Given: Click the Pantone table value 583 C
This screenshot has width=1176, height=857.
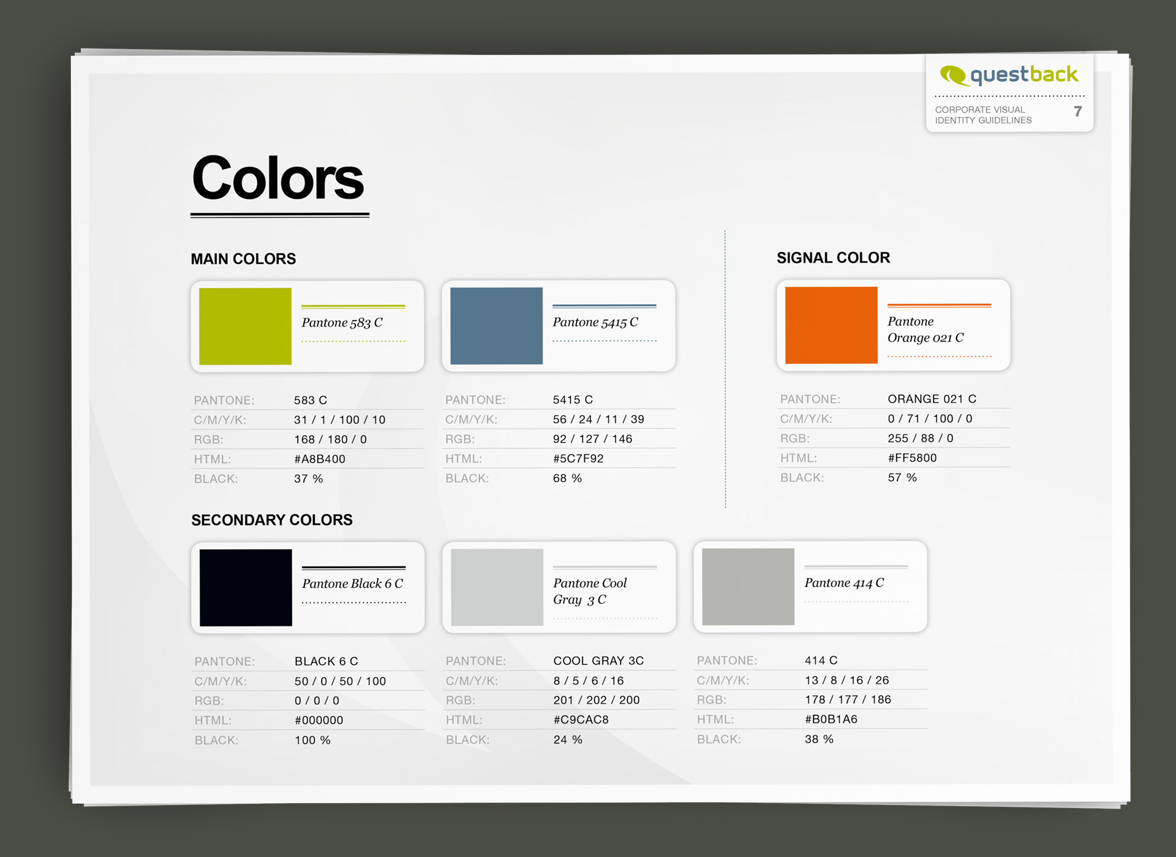Looking at the screenshot, I should pyautogui.click(x=311, y=400).
